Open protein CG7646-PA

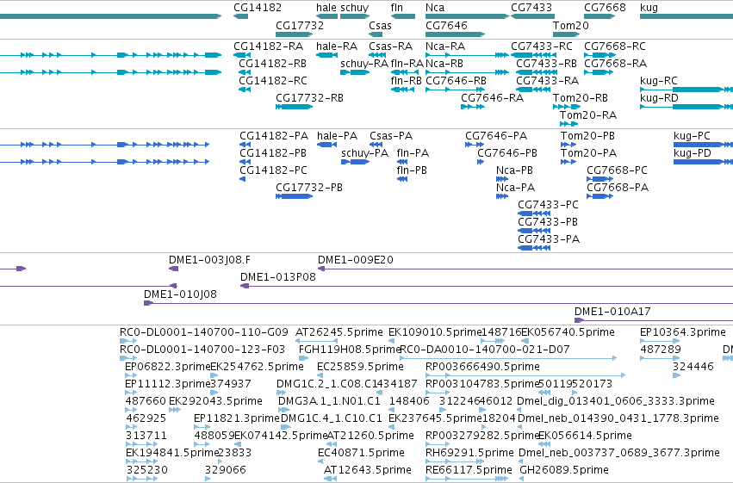click(x=496, y=136)
